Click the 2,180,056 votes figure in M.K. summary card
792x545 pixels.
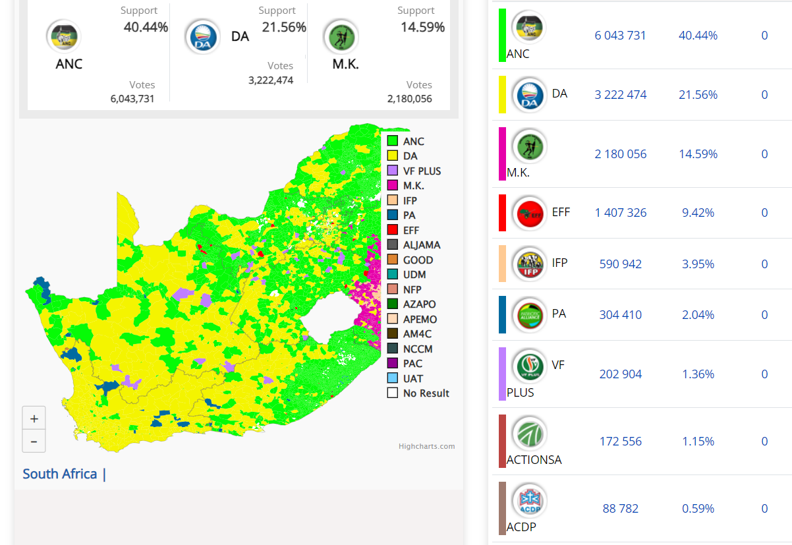pyautogui.click(x=410, y=99)
